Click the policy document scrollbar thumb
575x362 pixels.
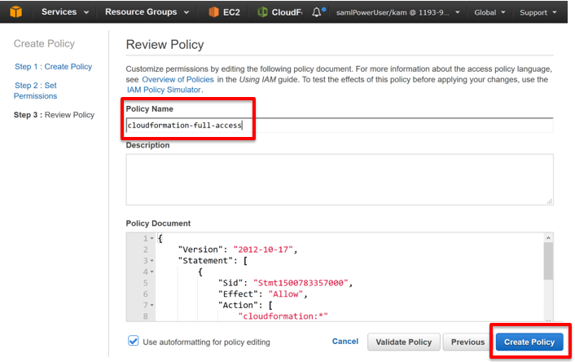548,261
